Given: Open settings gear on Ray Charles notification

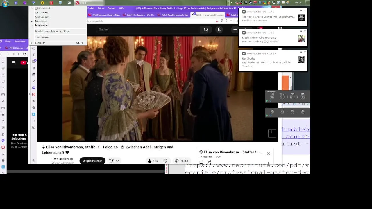Looking at the screenshot, I should click(x=301, y=52).
